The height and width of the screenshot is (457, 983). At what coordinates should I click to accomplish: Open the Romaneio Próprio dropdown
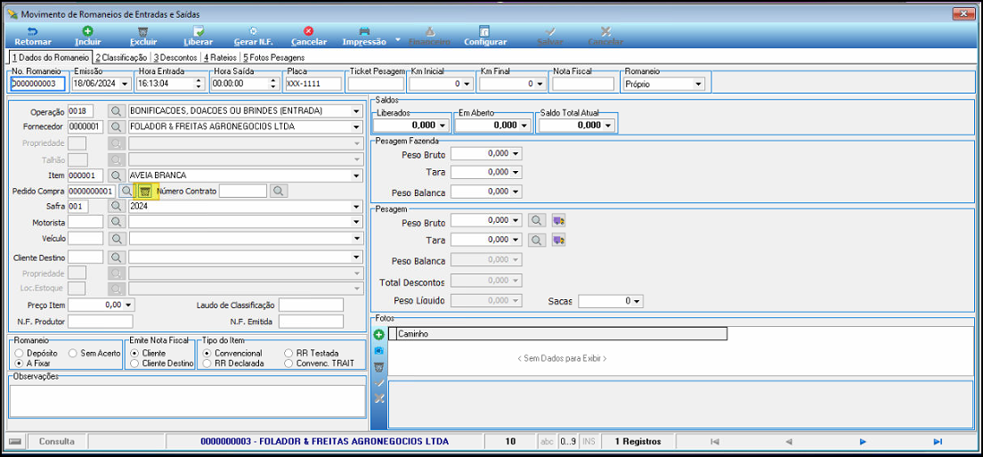(698, 84)
